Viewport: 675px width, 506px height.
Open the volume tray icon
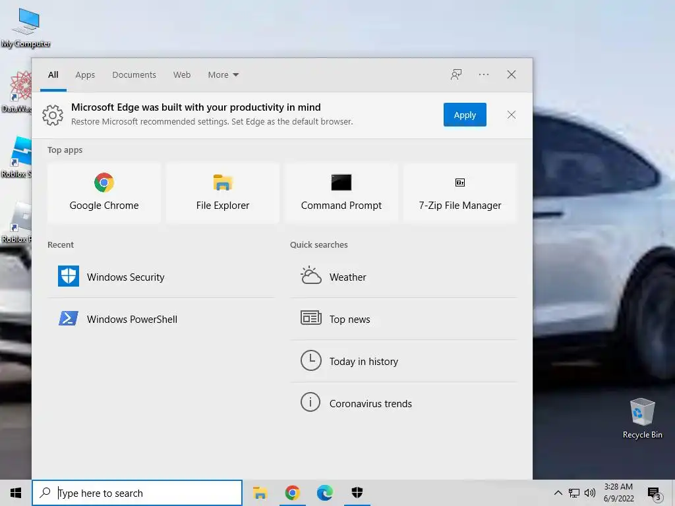pyautogui.click(x=589, y=493)
